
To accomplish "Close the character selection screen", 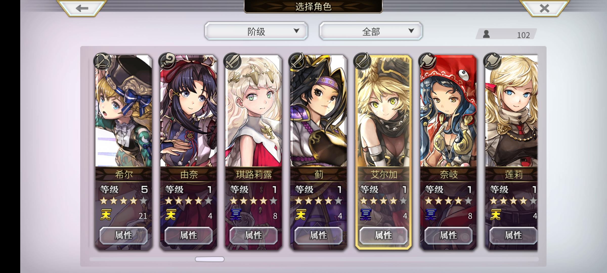I will [544, 8].
